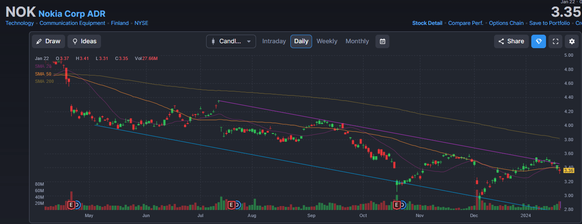This screenshot has width=582, height=224.
Task: Click the Share chart button
Action: click(x=511, y=41)
